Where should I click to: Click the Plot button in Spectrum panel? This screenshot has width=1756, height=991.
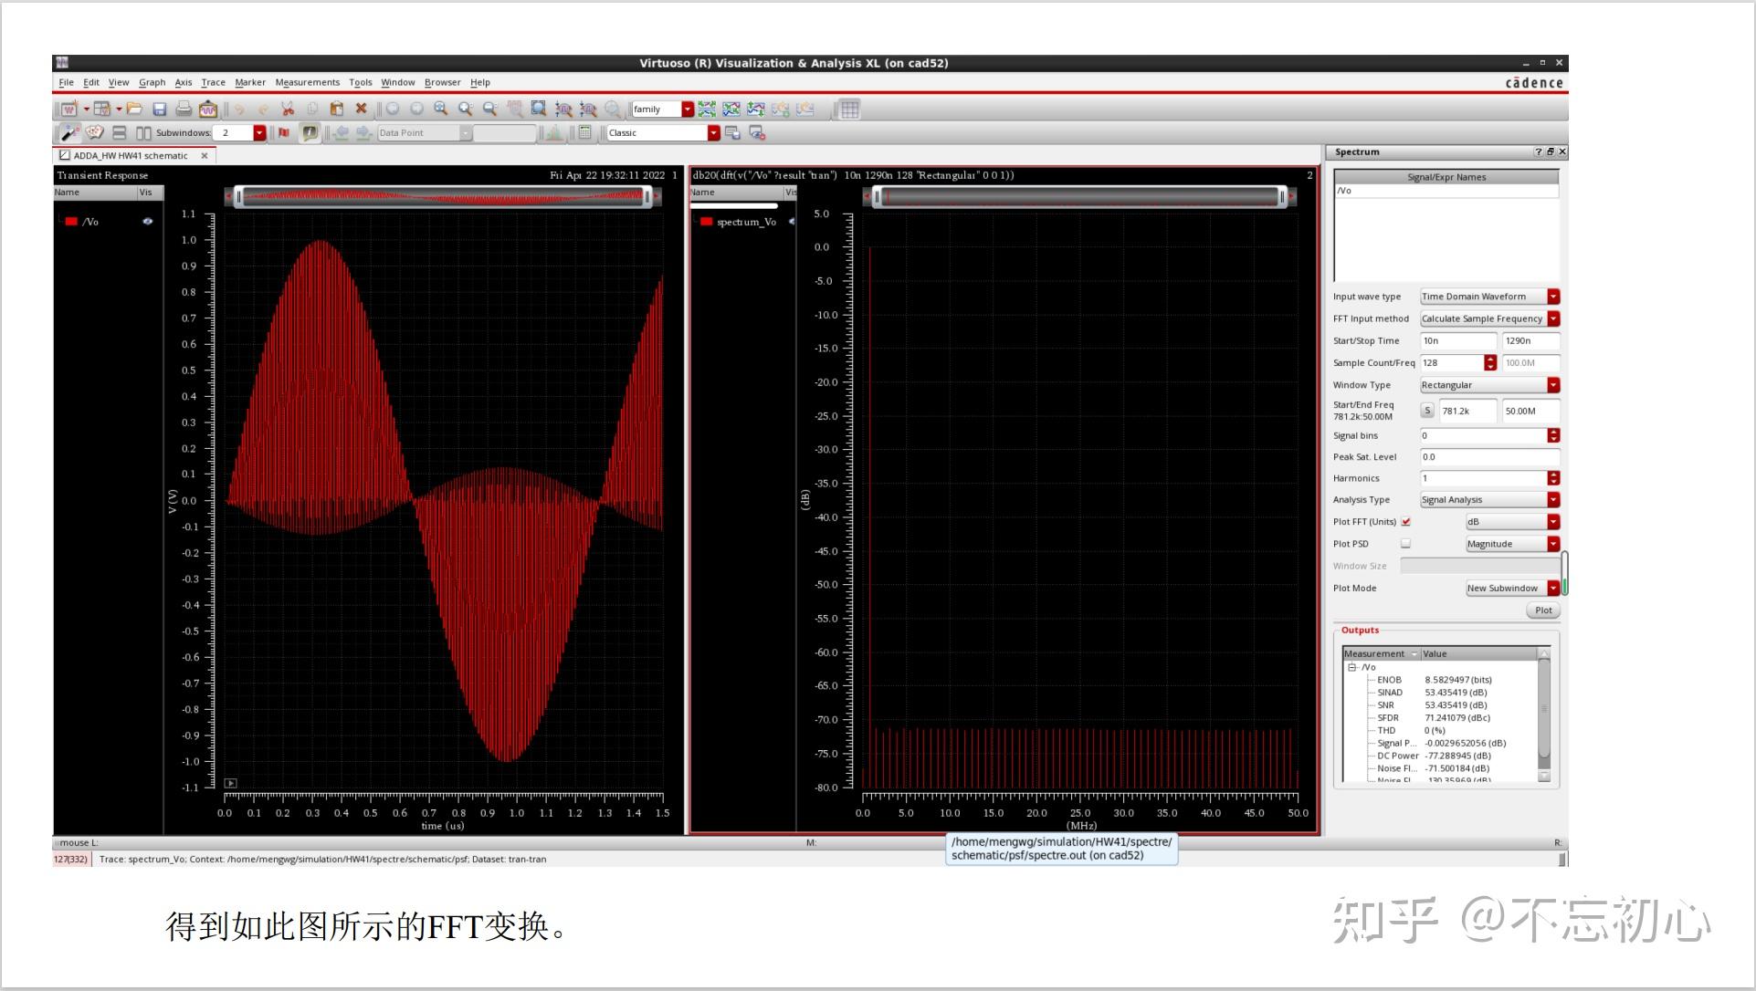tap(1542, 610)
